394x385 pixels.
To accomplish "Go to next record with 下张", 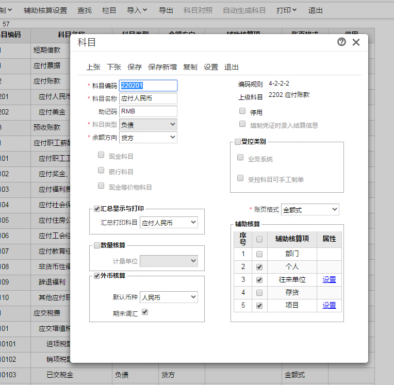I will [x=114, y=67].
